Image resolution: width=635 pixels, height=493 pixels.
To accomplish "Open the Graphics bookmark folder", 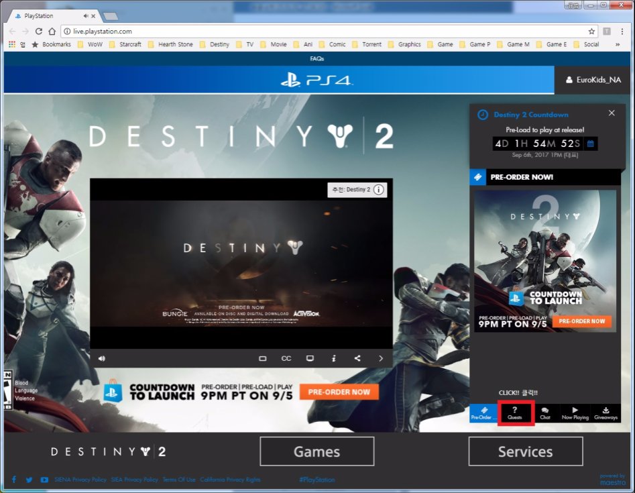I will (404, 44).
